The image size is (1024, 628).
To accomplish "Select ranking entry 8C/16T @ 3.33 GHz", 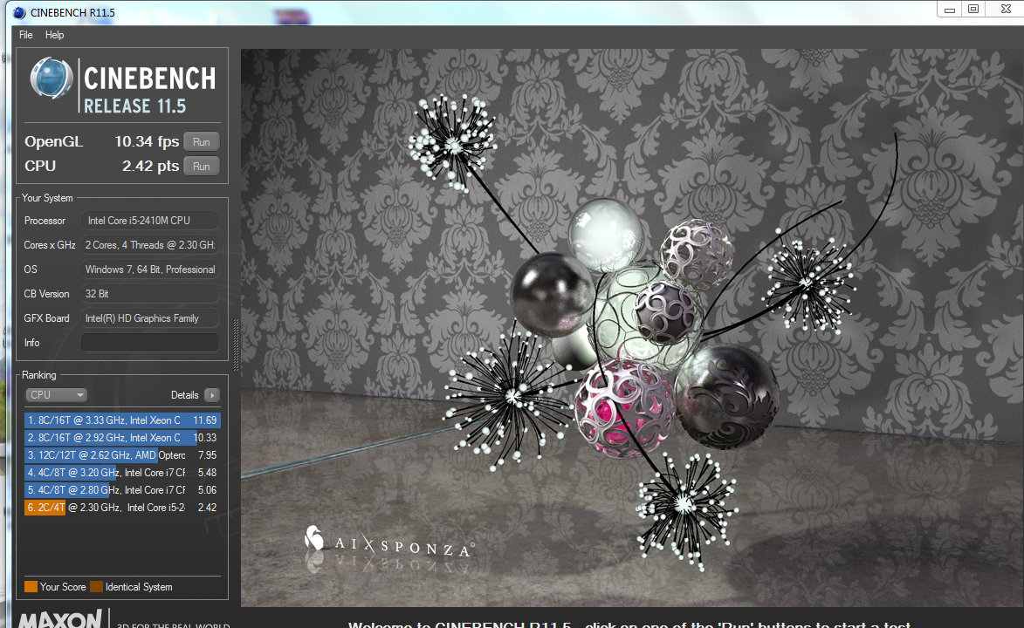I will point(122,420).
